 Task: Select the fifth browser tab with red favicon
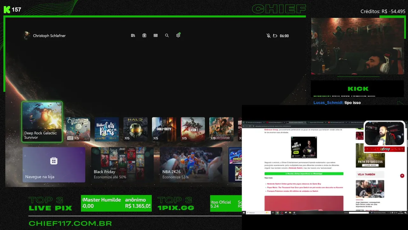[337, 122]
